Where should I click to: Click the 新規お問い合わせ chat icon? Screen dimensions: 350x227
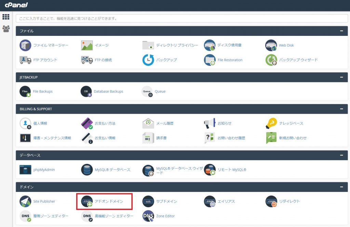point(271,138)
